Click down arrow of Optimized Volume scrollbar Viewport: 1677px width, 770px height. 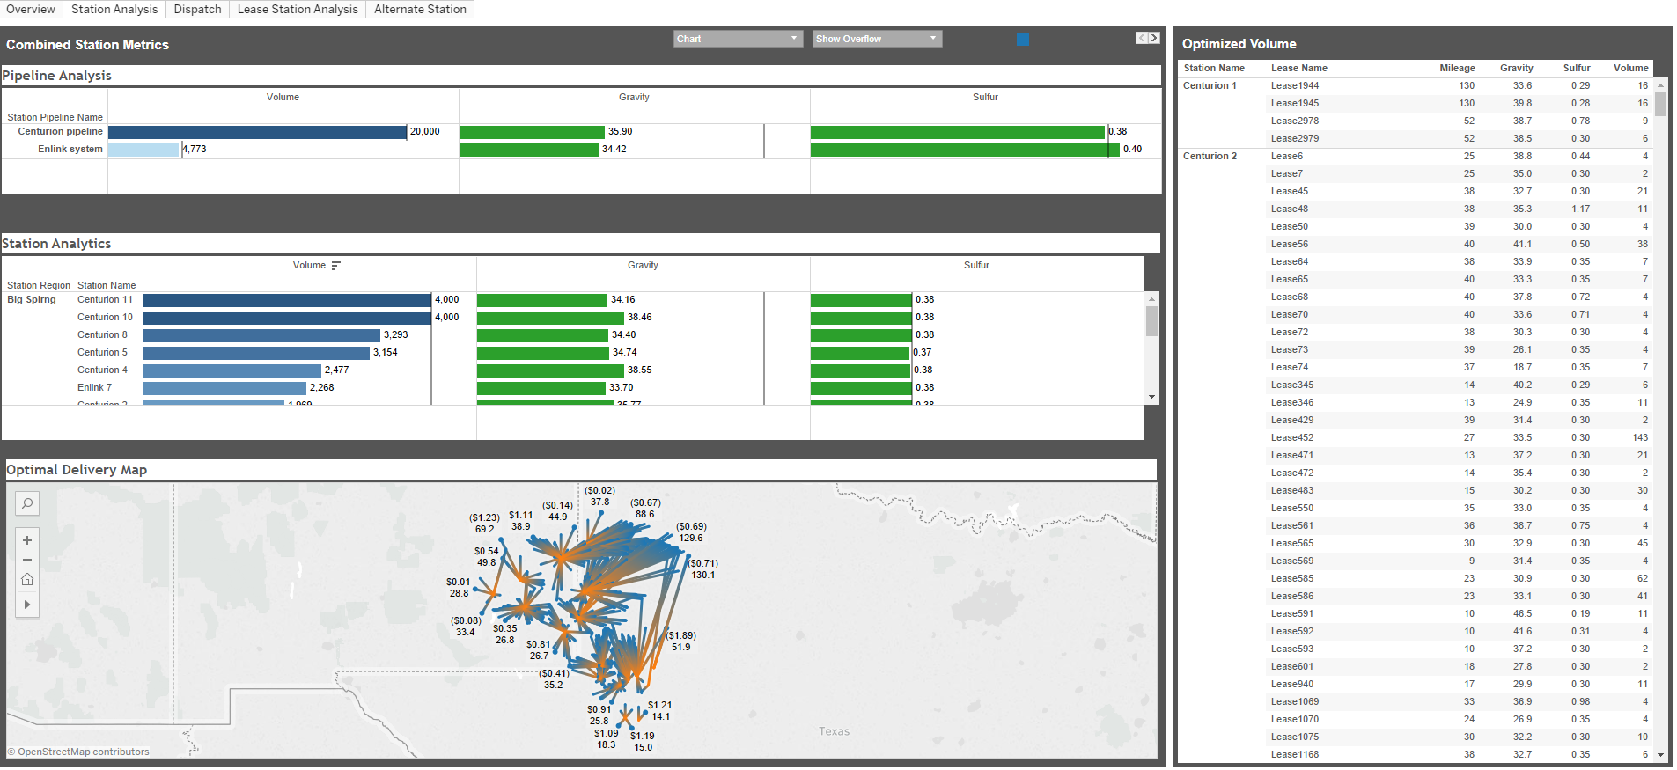[1660, 755]
